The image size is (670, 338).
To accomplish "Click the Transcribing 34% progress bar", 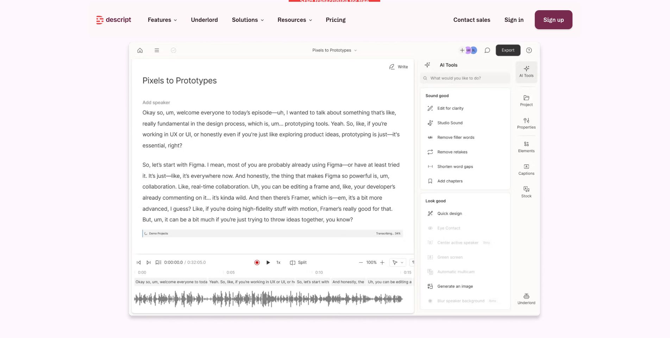I will (x=273, y=233).
